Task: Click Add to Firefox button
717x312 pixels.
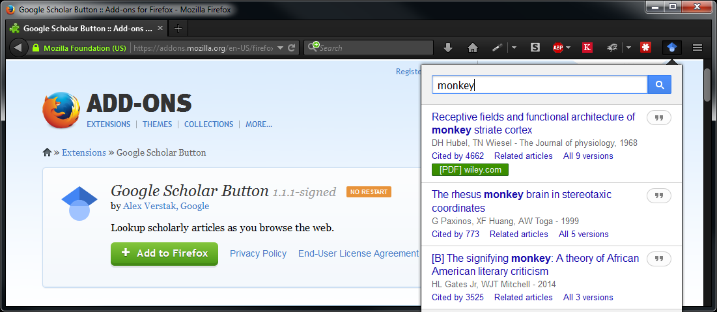Action: (164, 253)
